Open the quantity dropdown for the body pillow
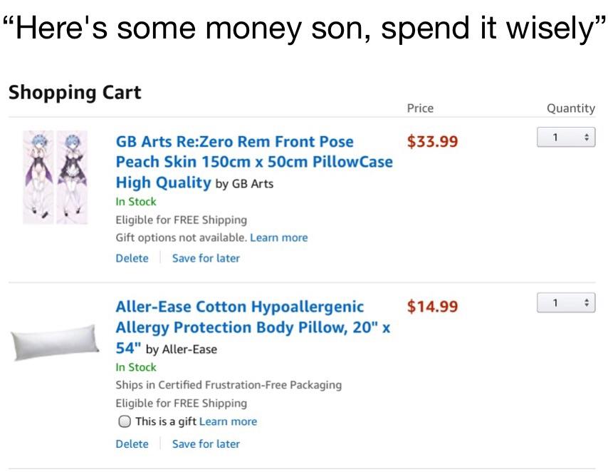 tap(566, 302)
